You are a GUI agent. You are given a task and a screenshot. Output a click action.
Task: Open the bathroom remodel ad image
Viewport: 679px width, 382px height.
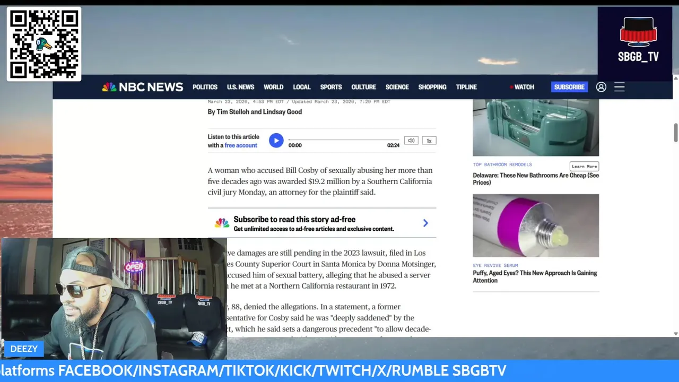tap(536, 127)
